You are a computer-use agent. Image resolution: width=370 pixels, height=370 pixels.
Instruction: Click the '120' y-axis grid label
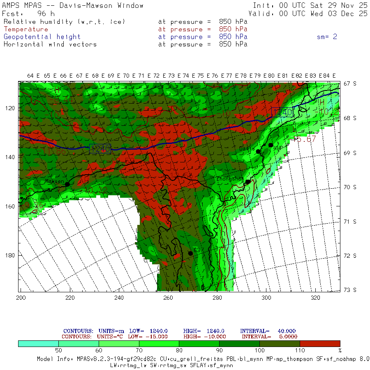tap(10, 108)
